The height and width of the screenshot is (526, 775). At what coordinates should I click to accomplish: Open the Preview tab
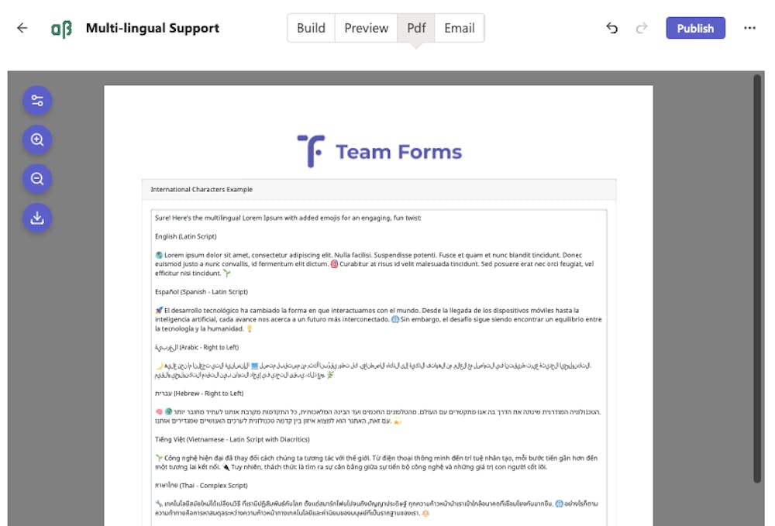click(x=365, y=28)
